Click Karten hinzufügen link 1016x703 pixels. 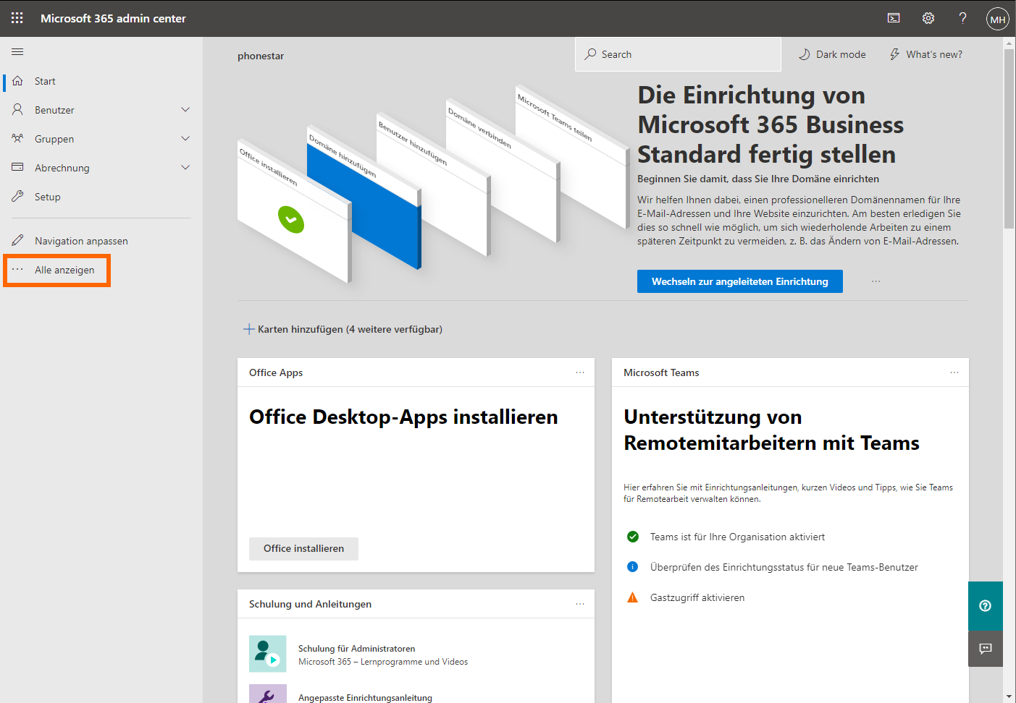tap(343, 329)
